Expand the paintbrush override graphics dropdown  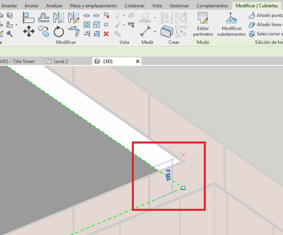click(x=123, y=25)
